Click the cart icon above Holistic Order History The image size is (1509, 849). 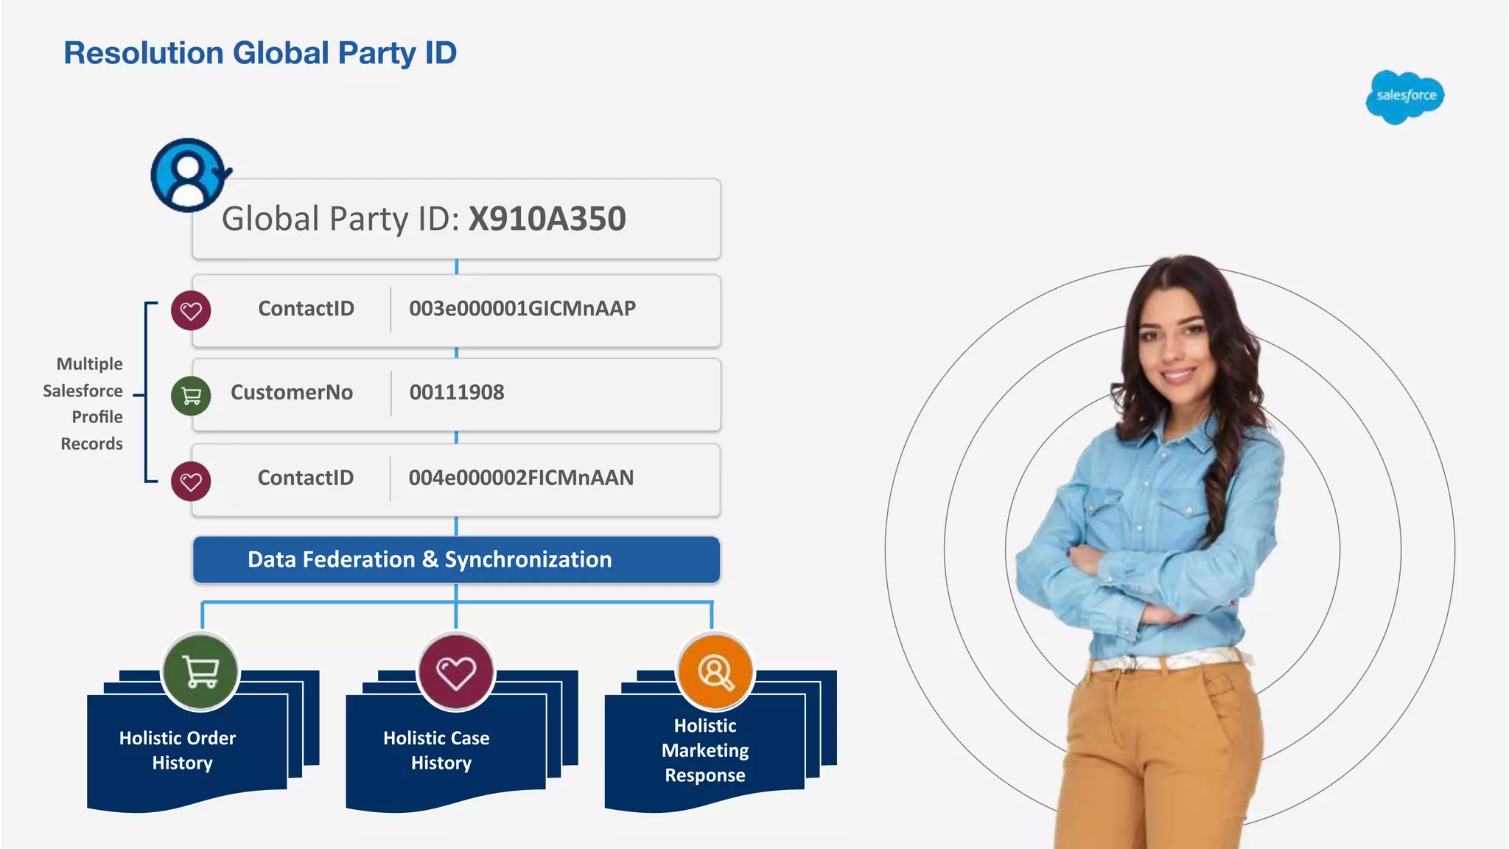coord(200,671)
